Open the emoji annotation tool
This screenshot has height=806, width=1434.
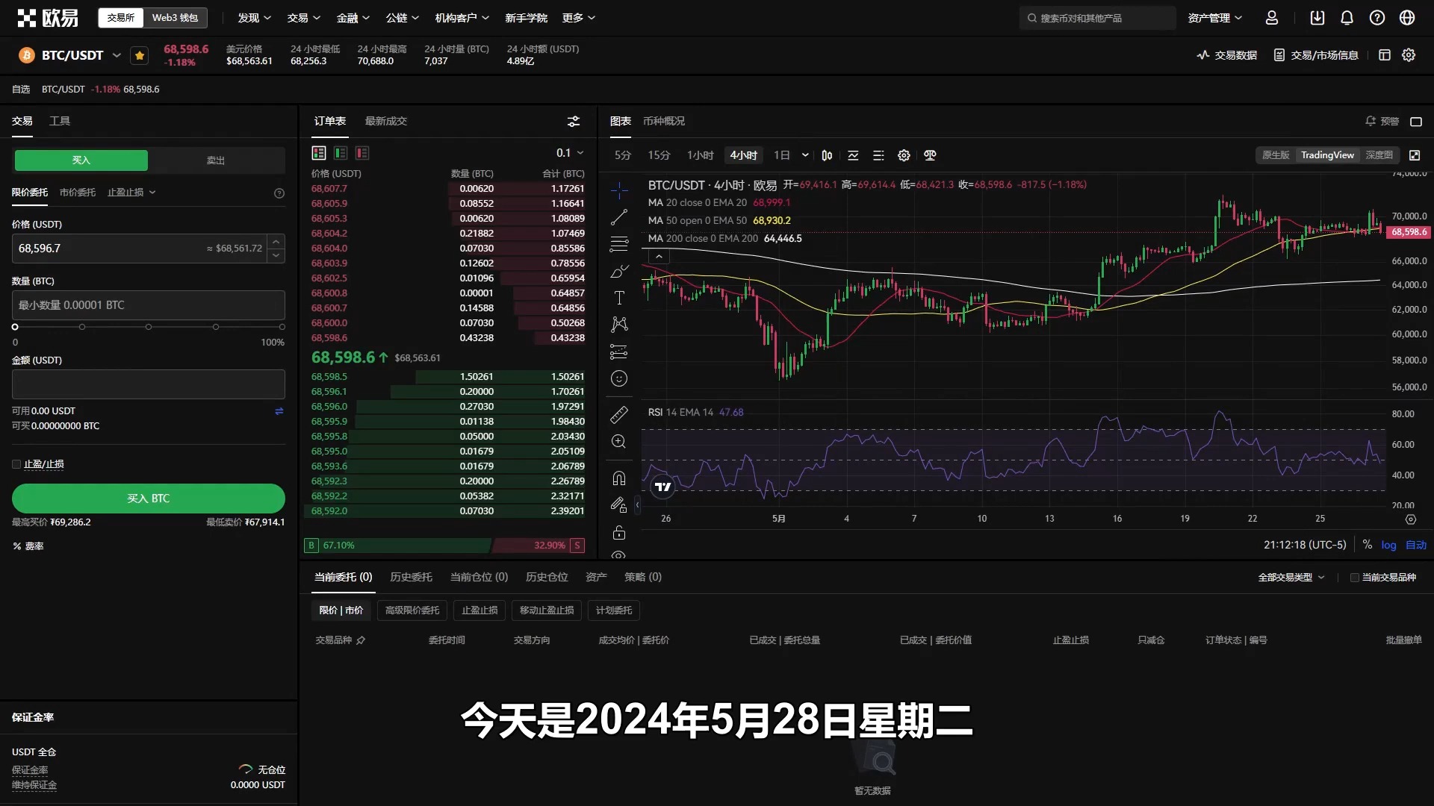[620, 378]
